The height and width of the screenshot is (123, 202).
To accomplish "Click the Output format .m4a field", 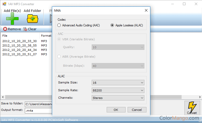I will 38,111.
